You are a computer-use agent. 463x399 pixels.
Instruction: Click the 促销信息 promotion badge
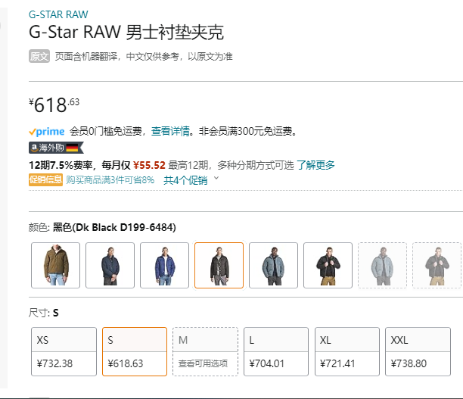[x=45, y=179]
